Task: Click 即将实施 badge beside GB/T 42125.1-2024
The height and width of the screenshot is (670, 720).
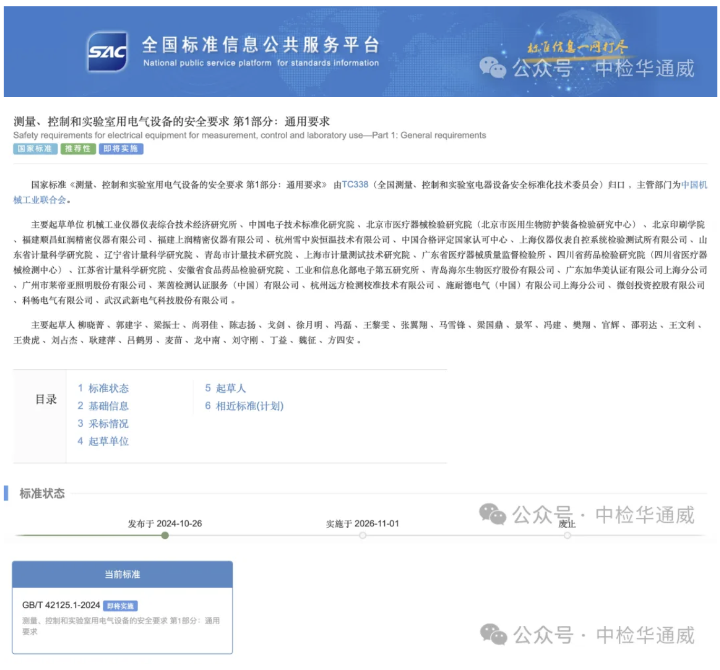Action: pos(120,606)
